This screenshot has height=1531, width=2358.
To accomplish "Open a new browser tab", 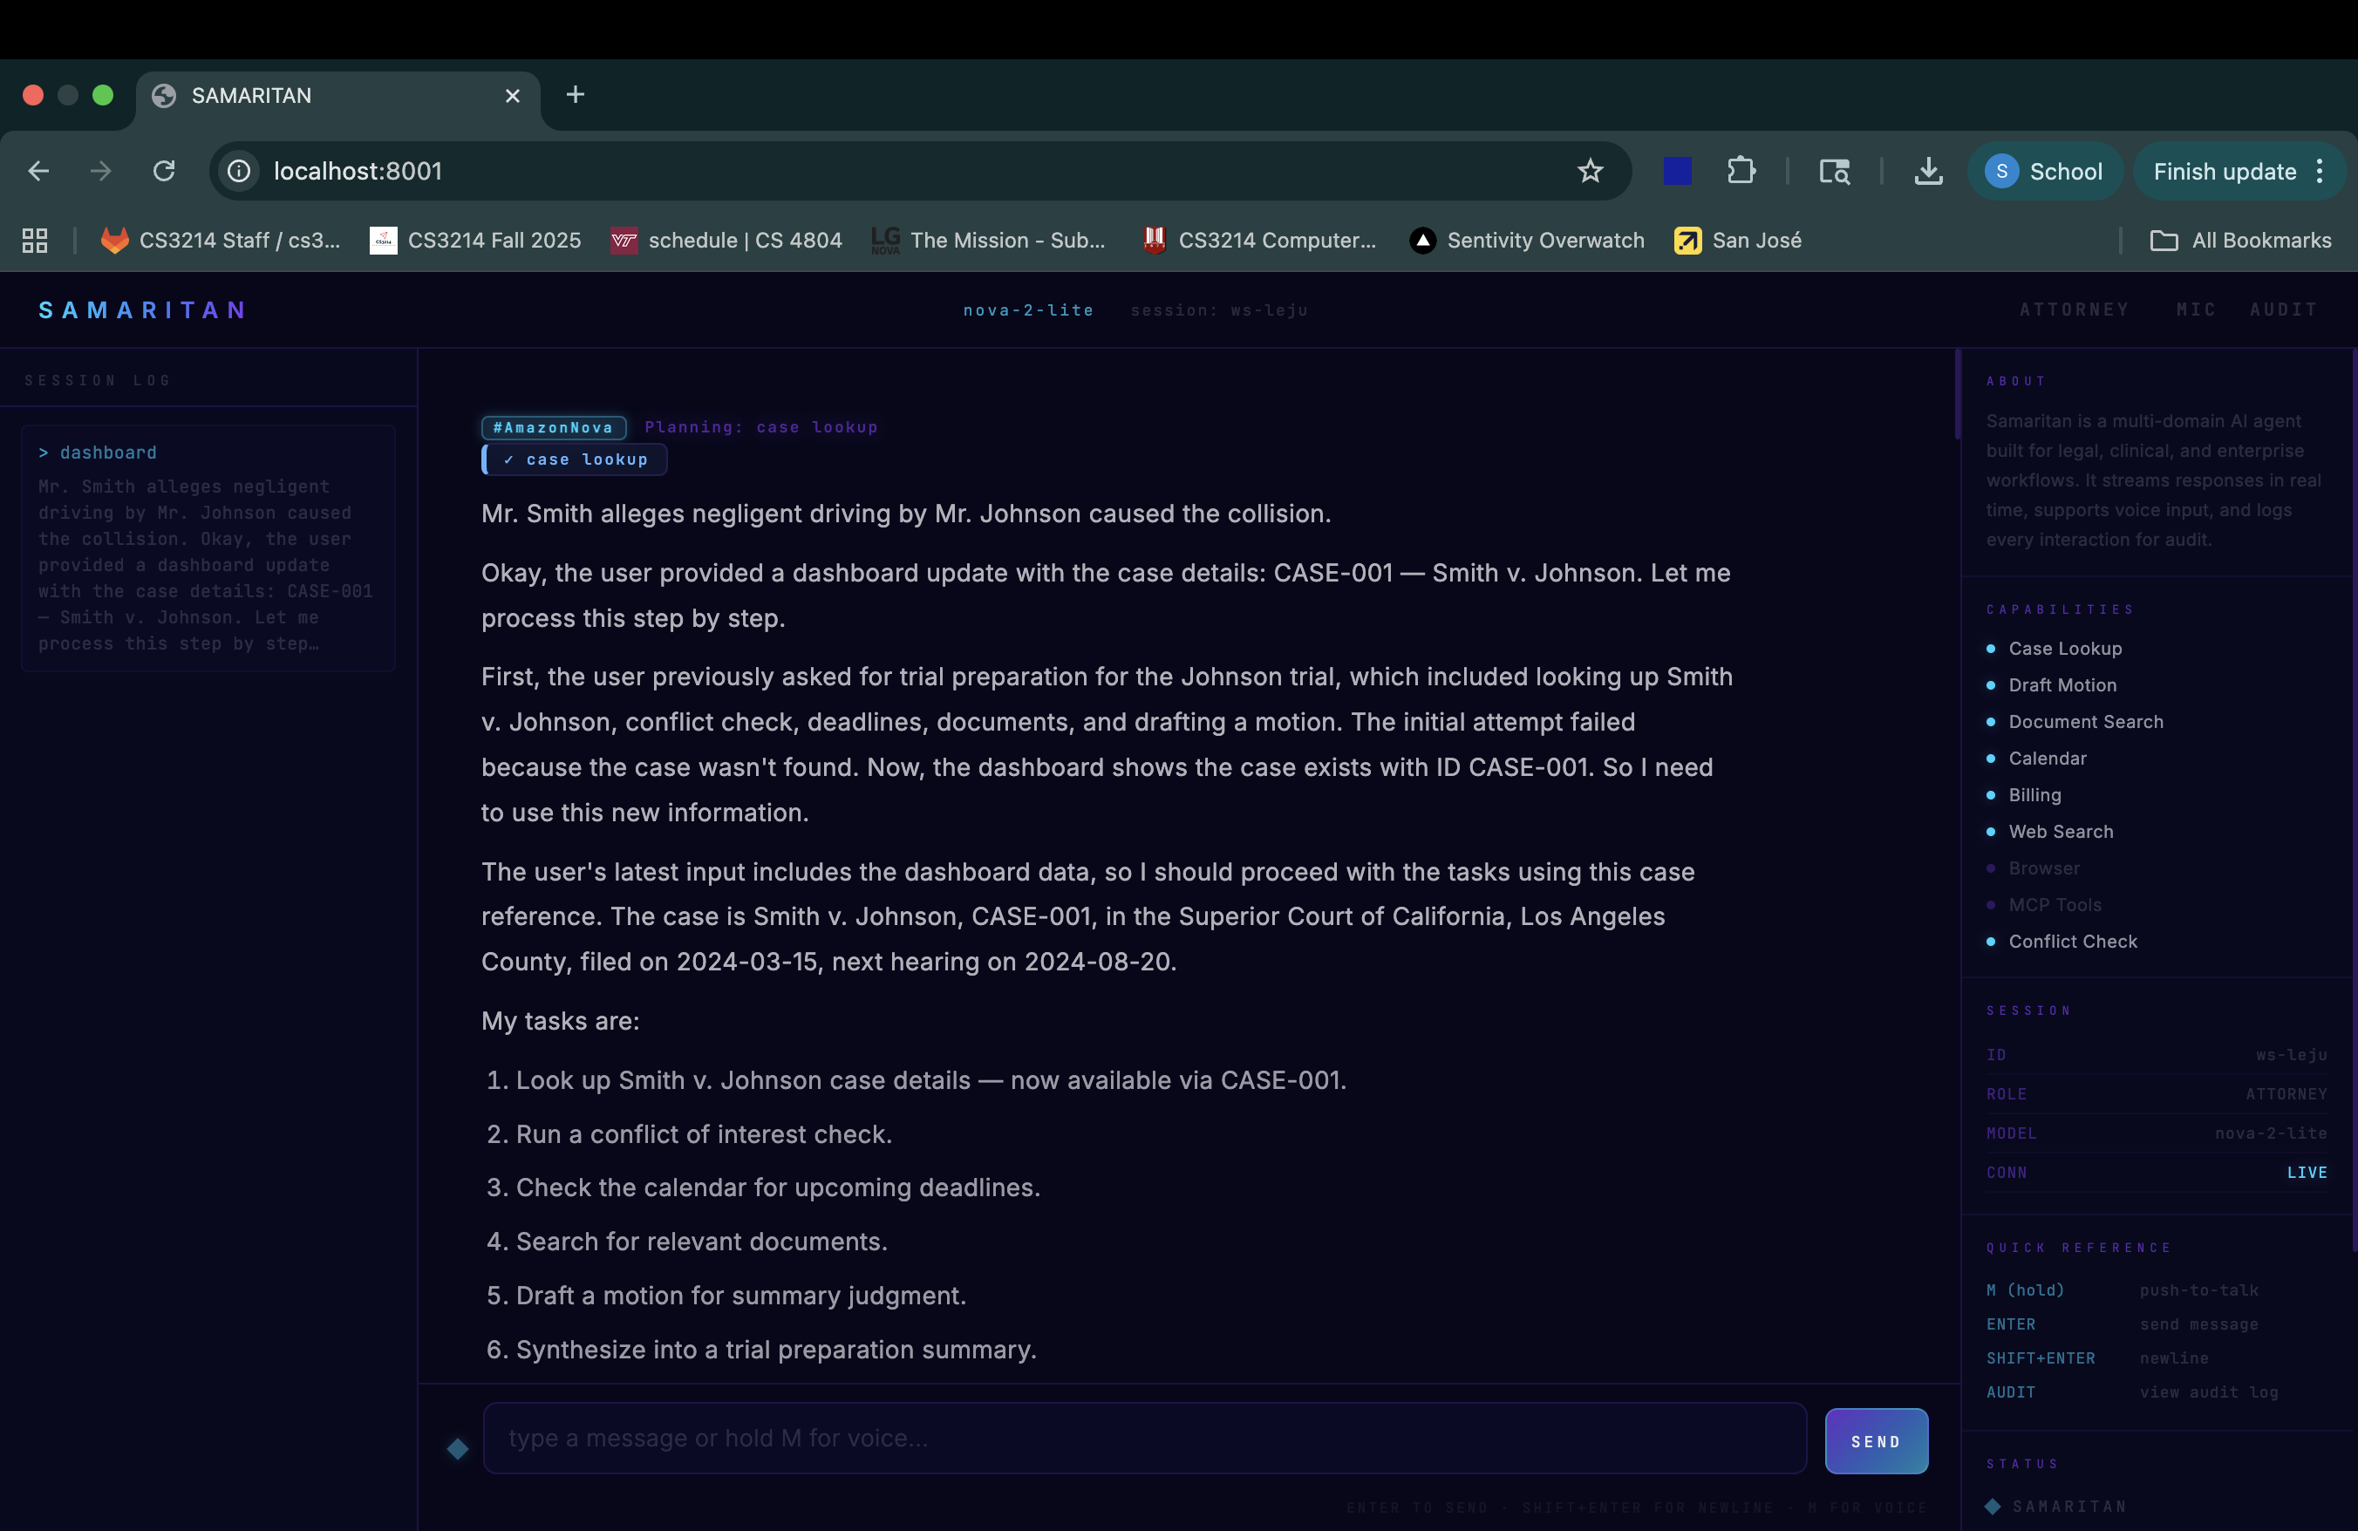I will pos(575,95).
